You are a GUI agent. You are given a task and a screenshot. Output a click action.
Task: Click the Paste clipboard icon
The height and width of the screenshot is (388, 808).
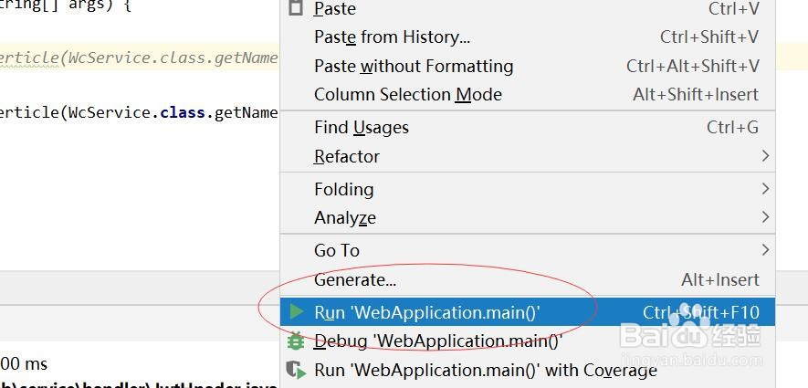point(295,8)
